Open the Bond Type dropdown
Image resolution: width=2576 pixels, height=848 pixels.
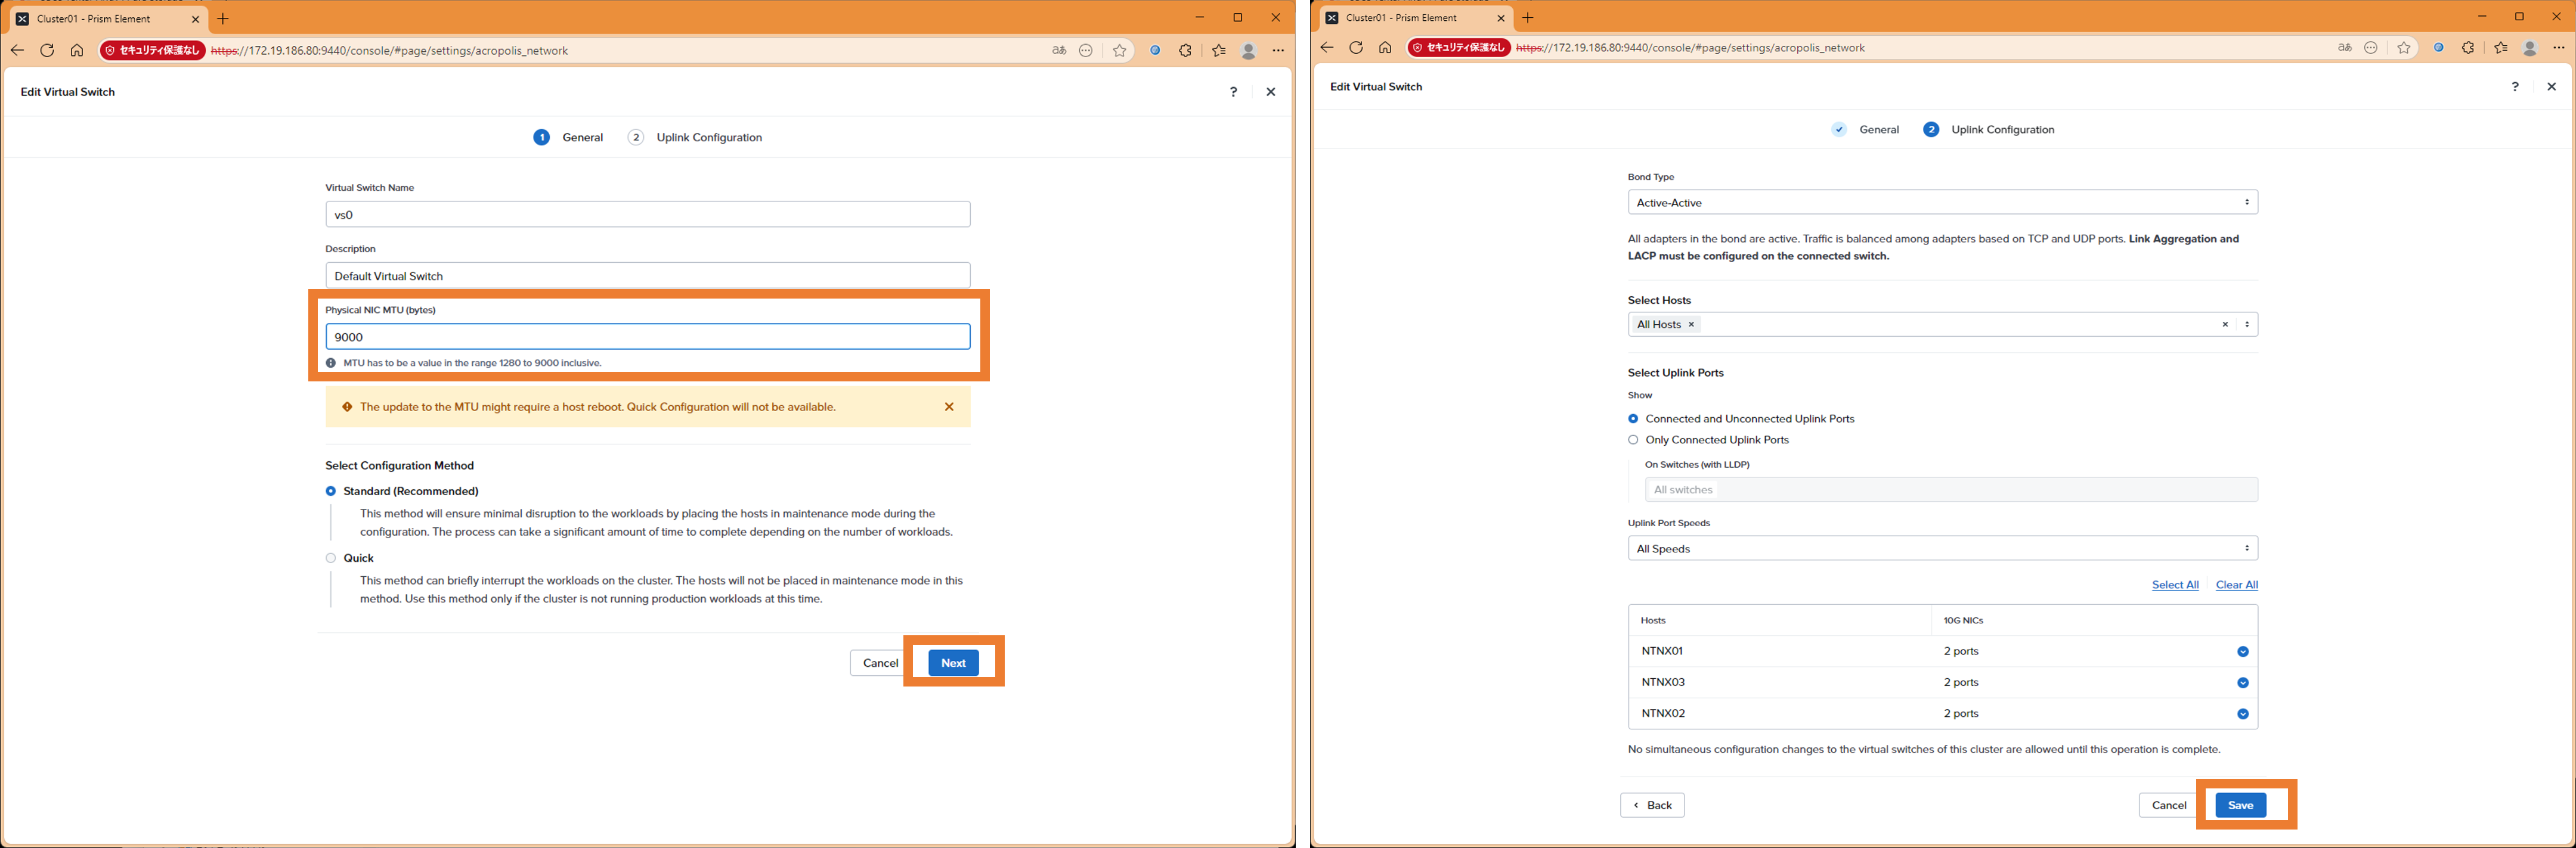tap(1941, 203)
